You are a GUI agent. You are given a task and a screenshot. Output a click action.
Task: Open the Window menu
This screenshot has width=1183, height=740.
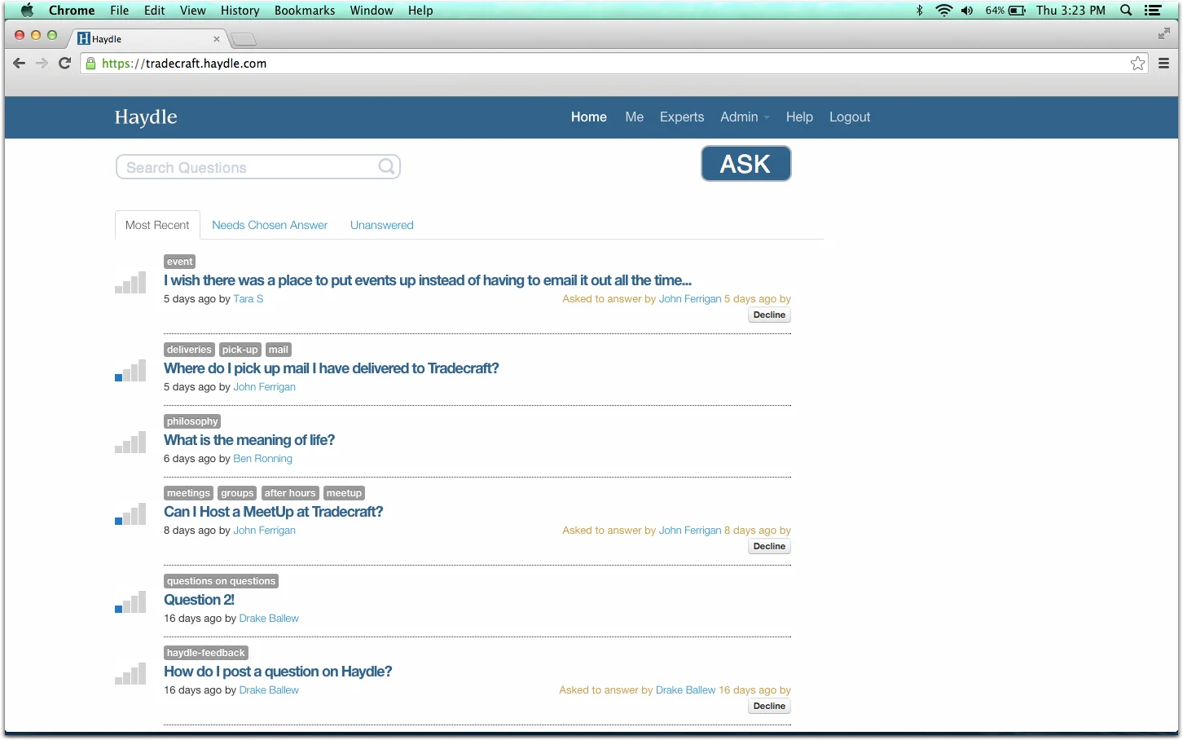click(372, 11)
